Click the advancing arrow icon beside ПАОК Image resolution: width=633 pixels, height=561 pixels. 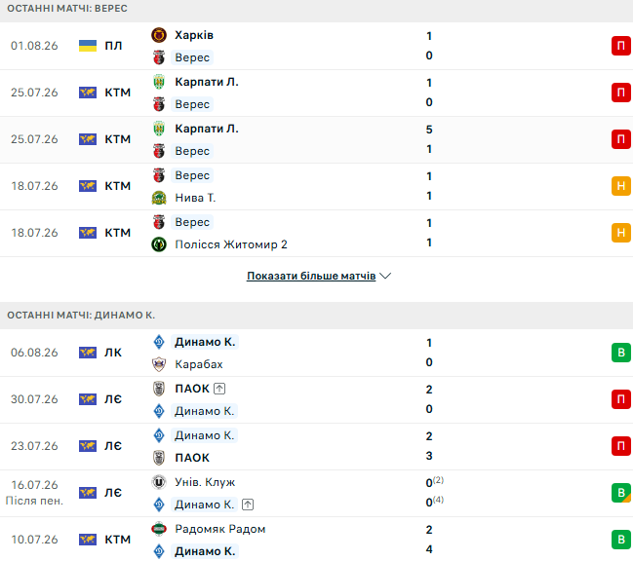(219, 389)
